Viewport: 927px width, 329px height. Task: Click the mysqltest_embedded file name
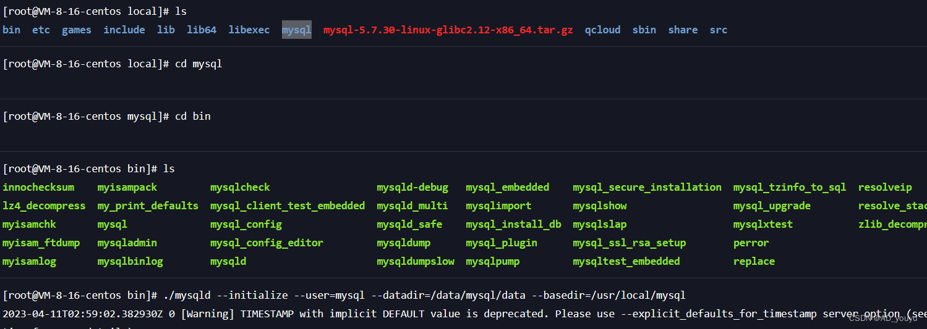pyautogui.click(x=626, y=261)
